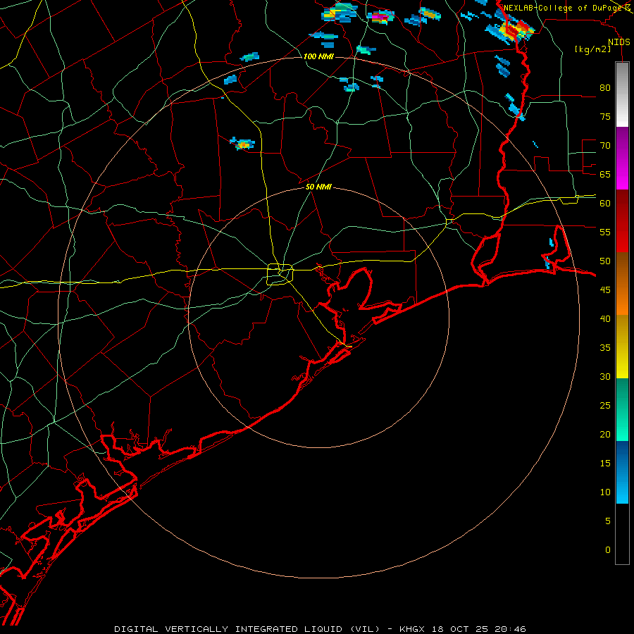Click the Digital Vertically Integrated Liquid caption
Screen dimensions: 634x634
click(x=320, y=629)
